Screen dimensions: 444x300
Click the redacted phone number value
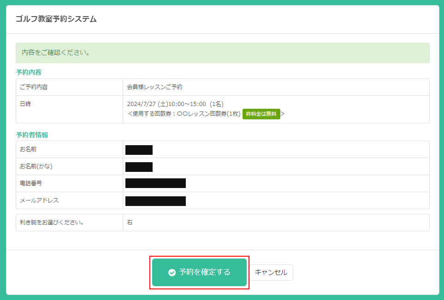[155, 183]
